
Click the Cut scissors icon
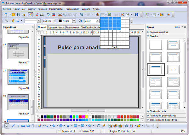(x=60, y=15)
